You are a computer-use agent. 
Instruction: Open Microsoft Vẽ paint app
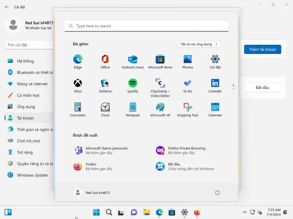pyautogui.click(x=160, y=110)
